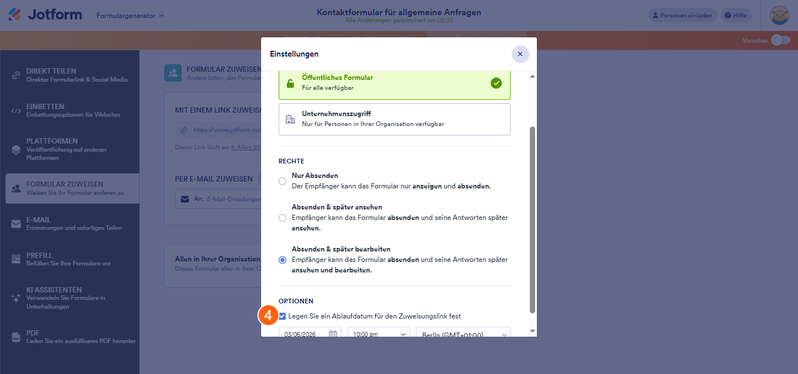The height and width of the screenshot is (374, 798).
Task: Uncheck the Ablaufdatum expiration checkbox
Action: [283, 316]
